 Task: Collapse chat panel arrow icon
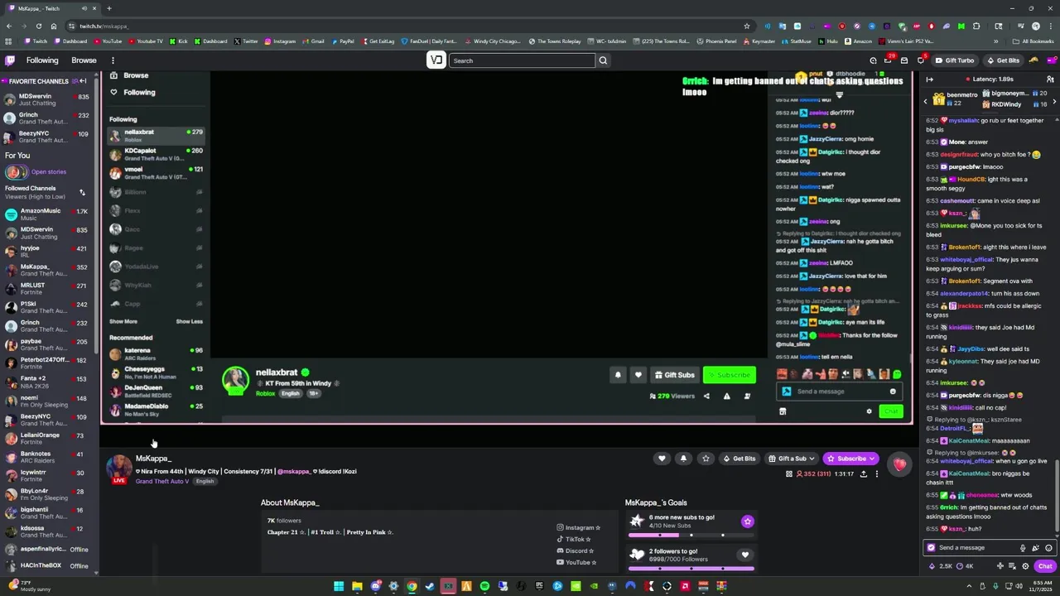coord(929,79)
